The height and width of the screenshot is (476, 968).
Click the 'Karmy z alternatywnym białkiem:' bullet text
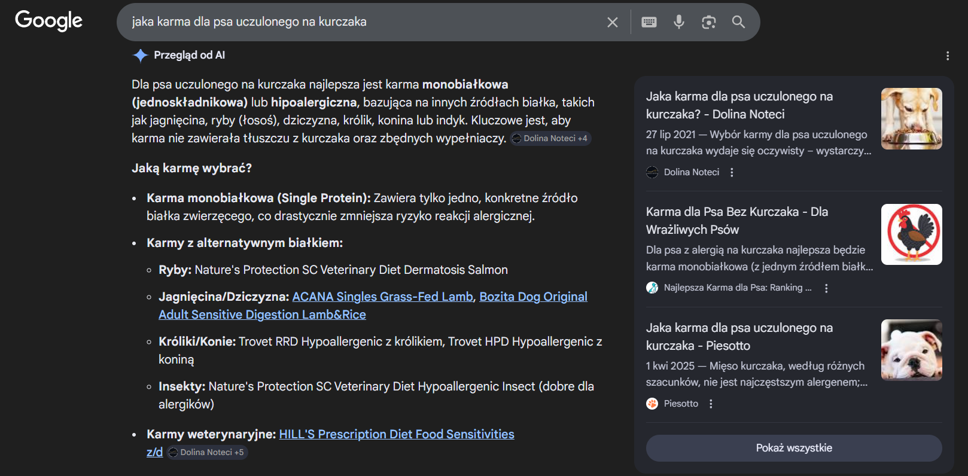[245, 243]
